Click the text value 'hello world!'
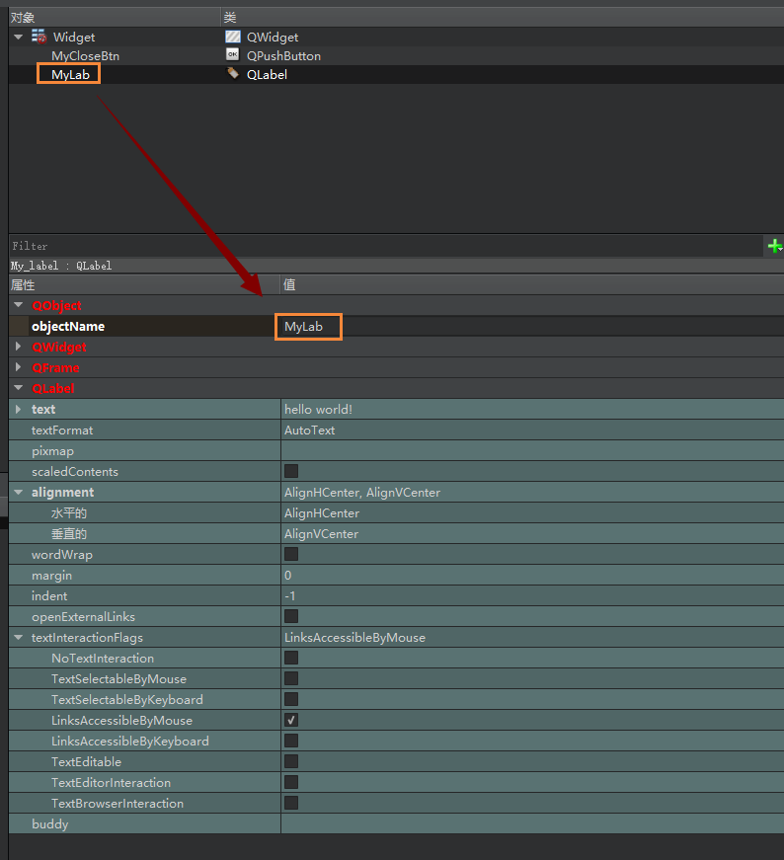Viewport: 784px width, 860px height. 318,409
